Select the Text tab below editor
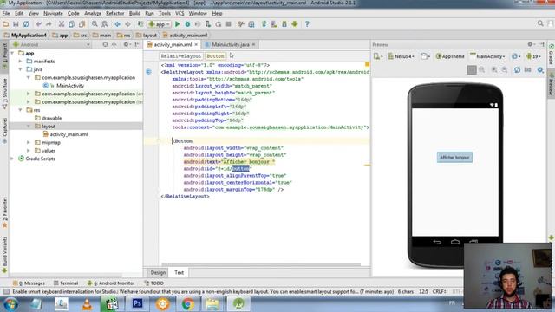The image size is (555, 312). pyautogui.click(x=180, y=272)
